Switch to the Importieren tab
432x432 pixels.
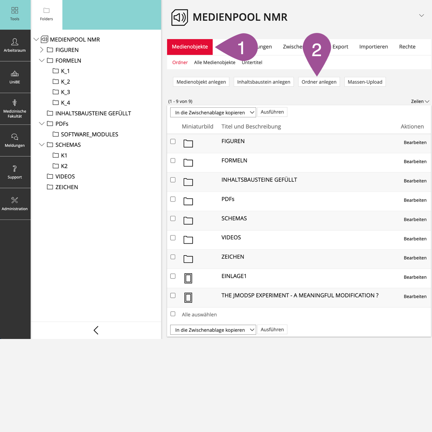click(x=374, y=47)
